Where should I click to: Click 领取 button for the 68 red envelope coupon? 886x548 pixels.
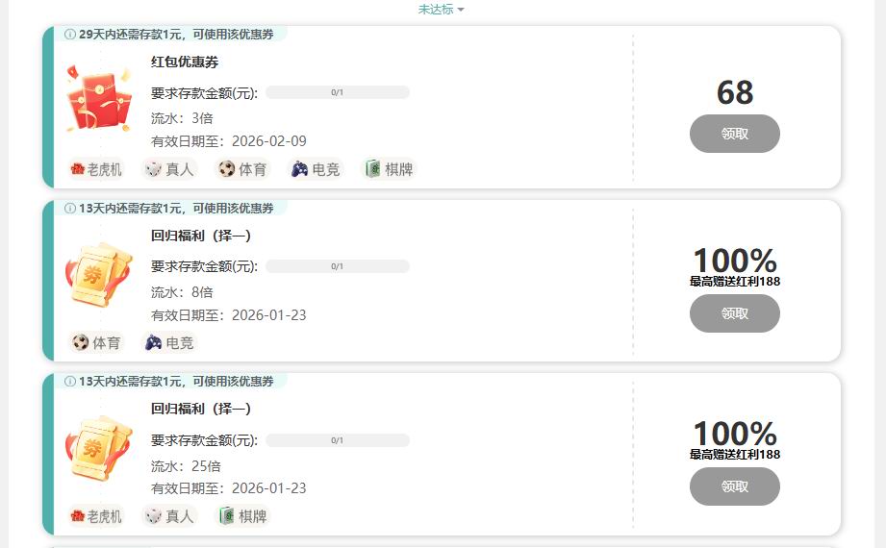(x=735, y=134)
